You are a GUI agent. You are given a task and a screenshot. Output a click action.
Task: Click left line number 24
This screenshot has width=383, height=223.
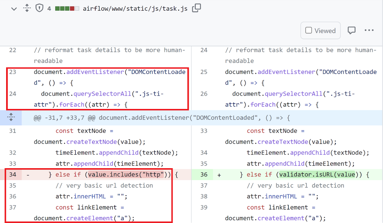(x=13, y=94)
